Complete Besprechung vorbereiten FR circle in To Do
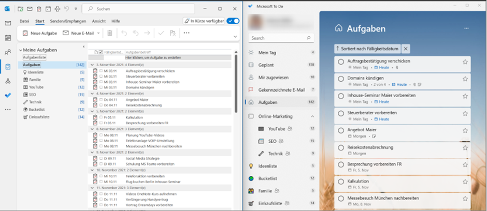487x211 pixels. click(x=341, y=165)
